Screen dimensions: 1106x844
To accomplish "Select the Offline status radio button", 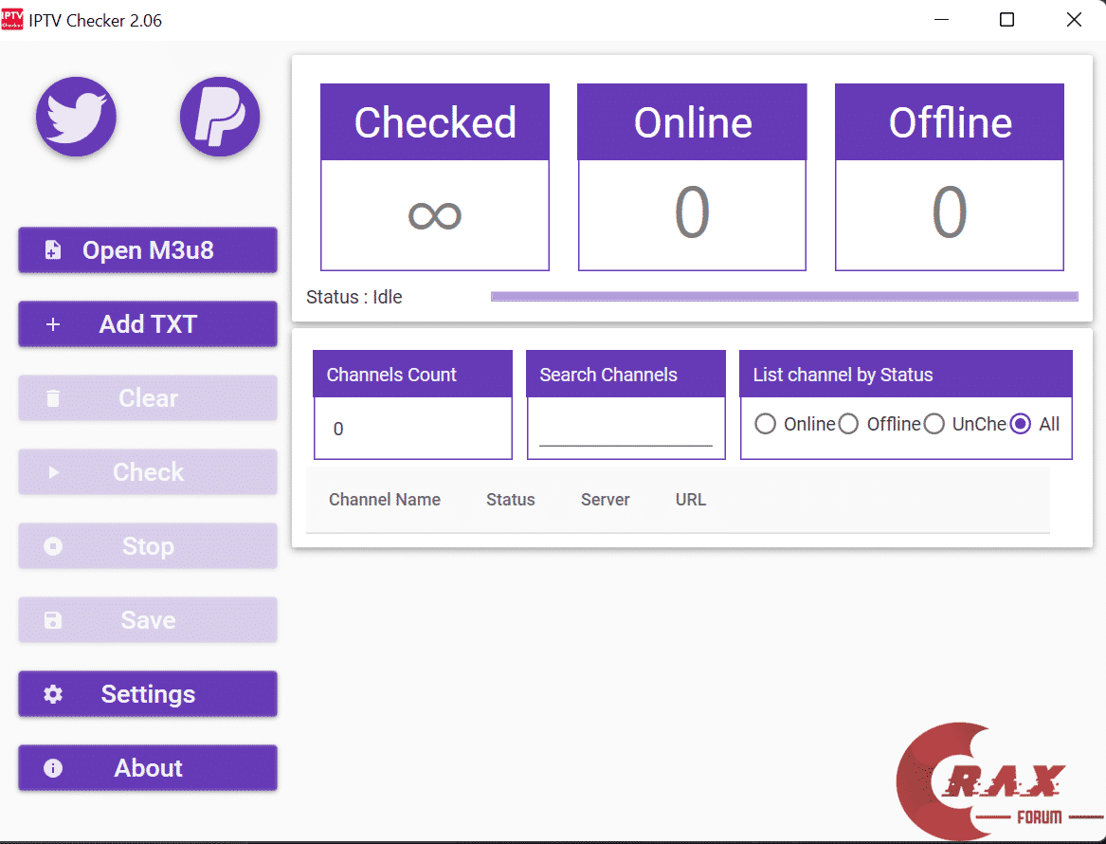I will 848,424.
